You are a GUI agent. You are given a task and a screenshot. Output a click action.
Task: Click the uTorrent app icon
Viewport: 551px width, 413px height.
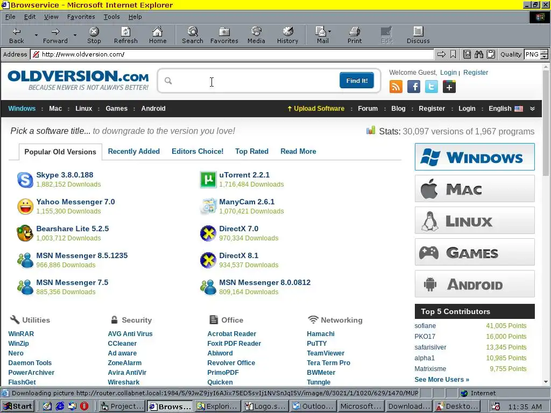[208, 180]
